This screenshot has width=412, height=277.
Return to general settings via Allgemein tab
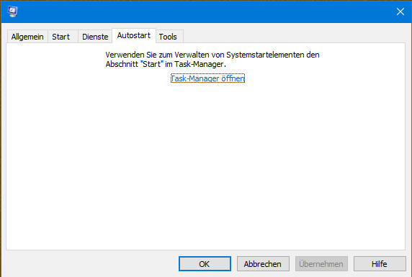pyautogui.click(x=27, y=37)
